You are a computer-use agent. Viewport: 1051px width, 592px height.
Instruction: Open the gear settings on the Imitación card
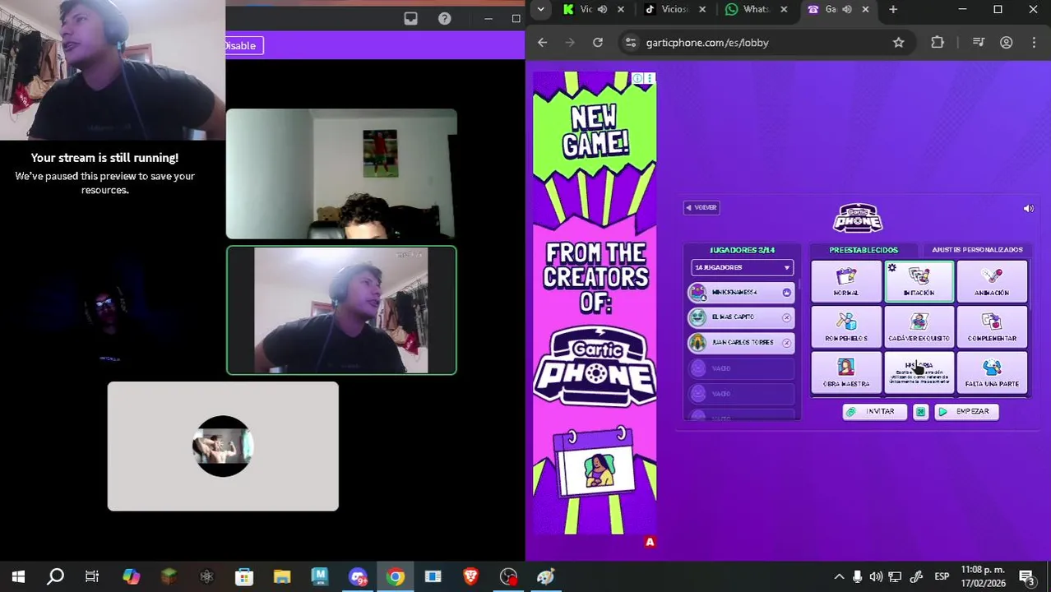coord(891,268)
